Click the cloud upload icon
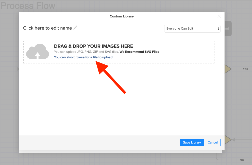This screenshot has width=252, height=165. click(38, 51)
